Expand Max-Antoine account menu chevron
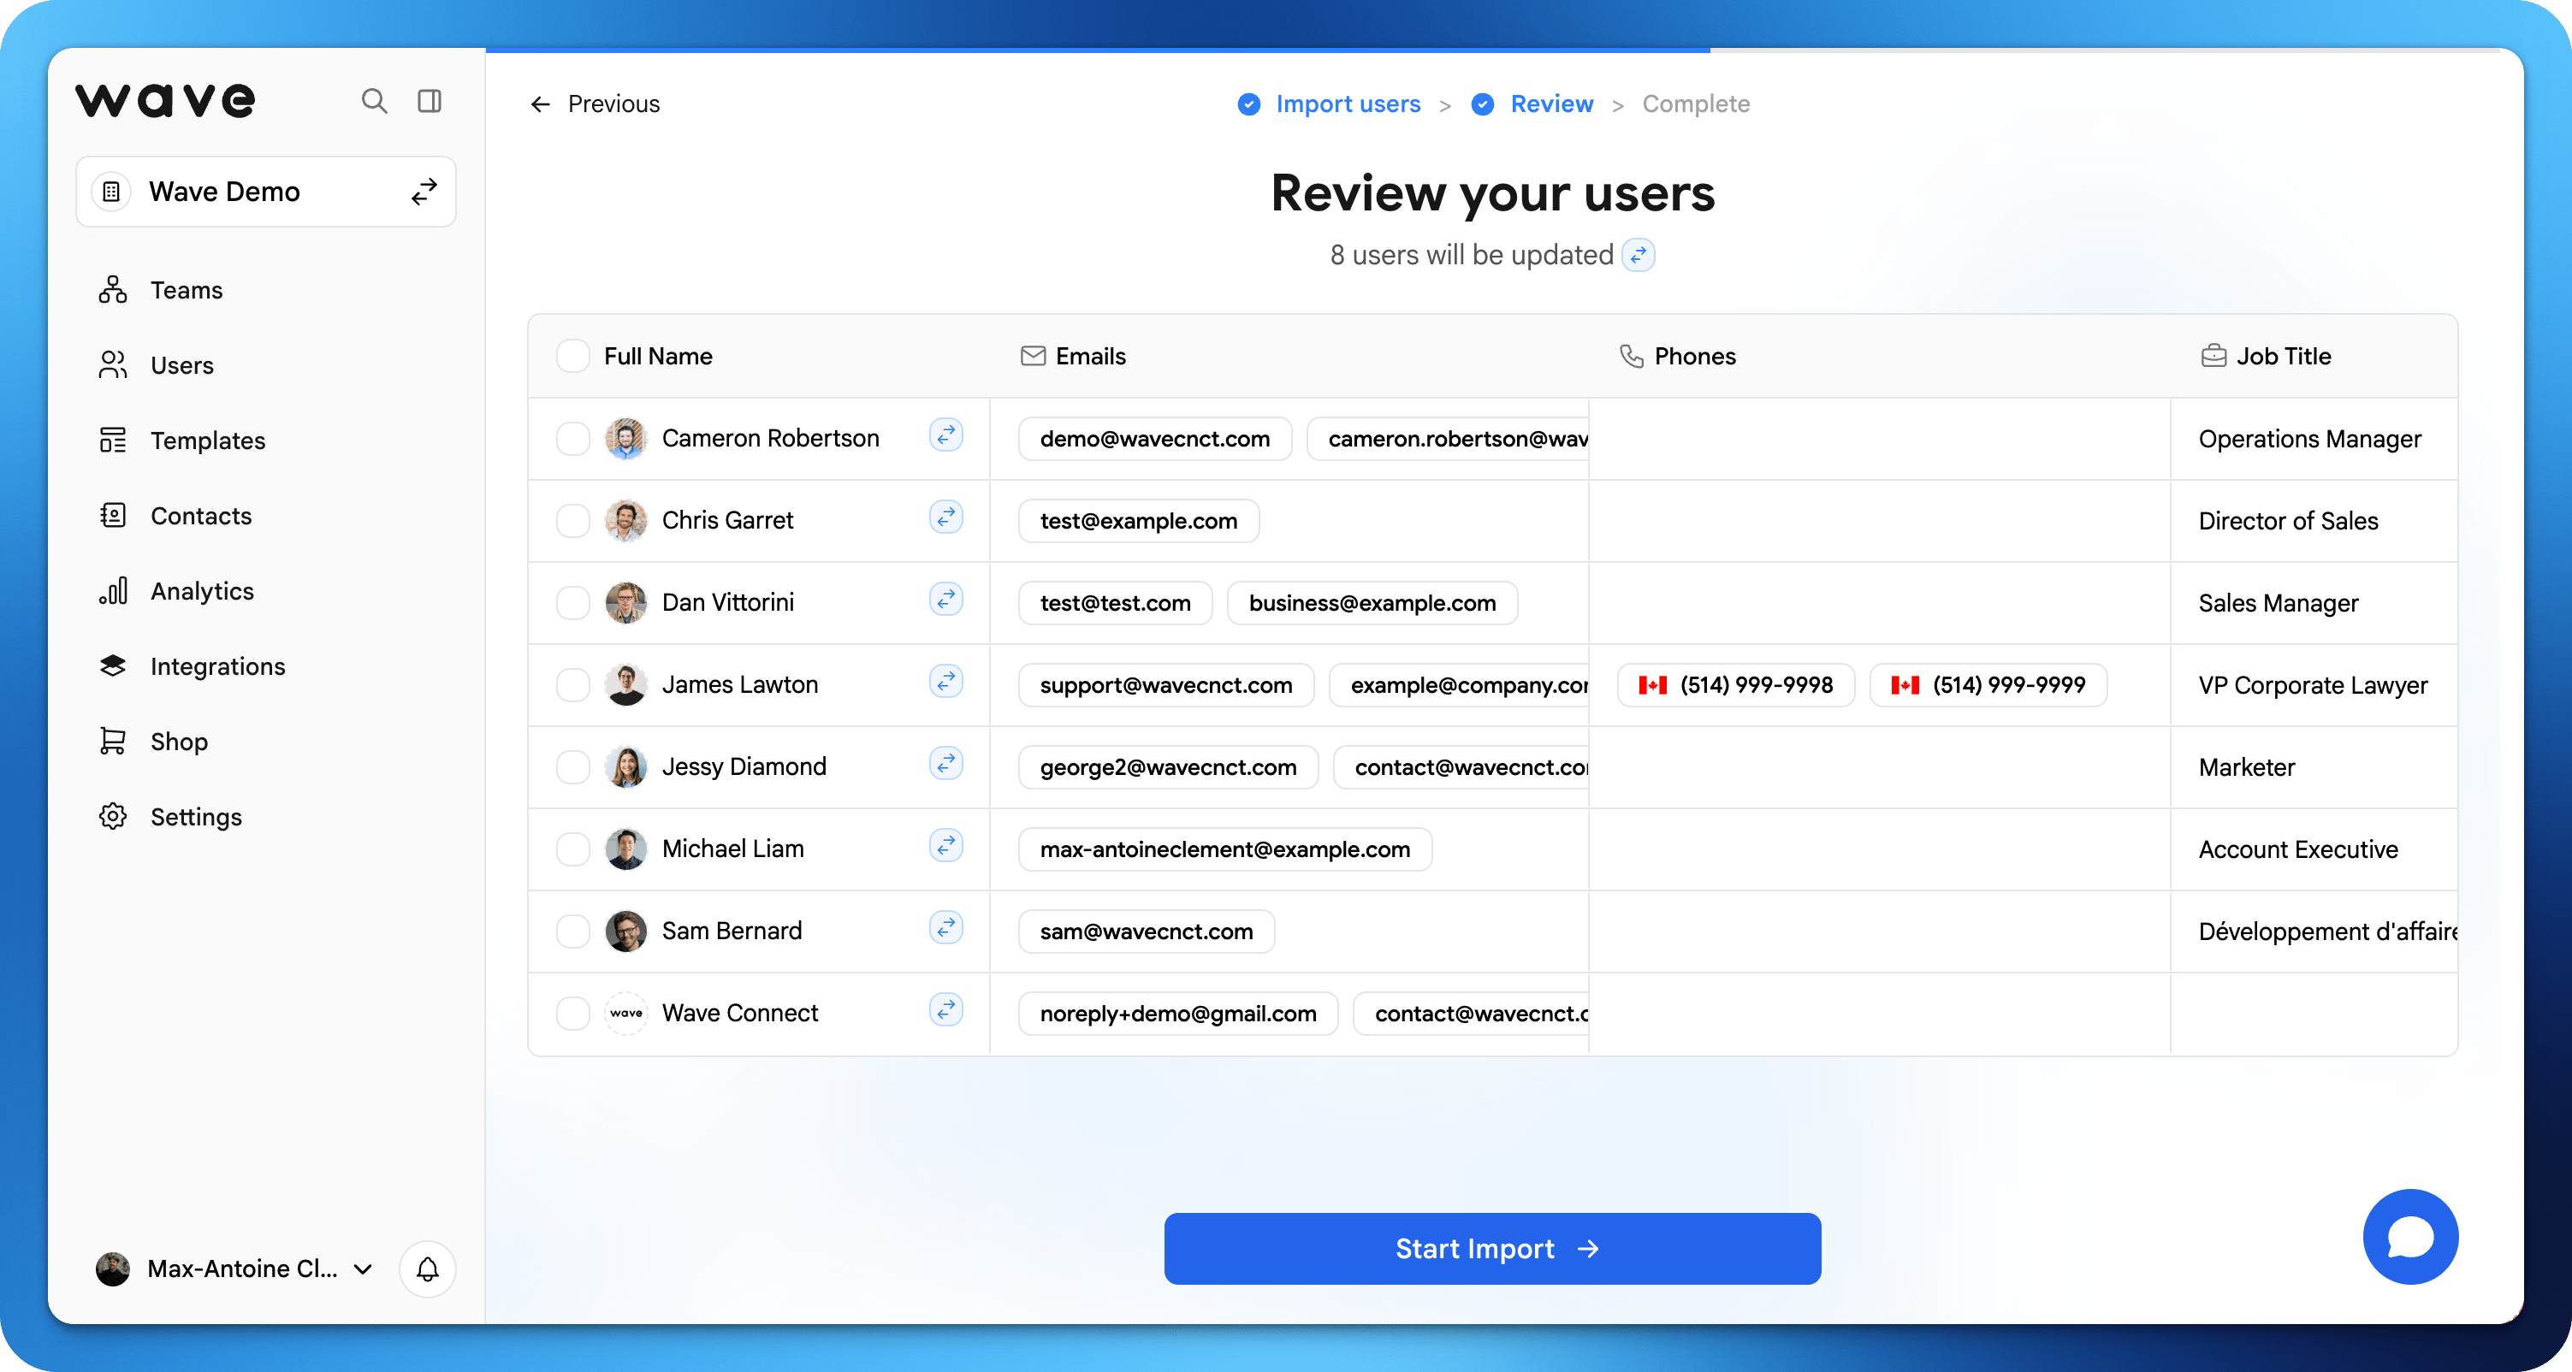Screen dimensions: 2572x1372 (364, 1269)
